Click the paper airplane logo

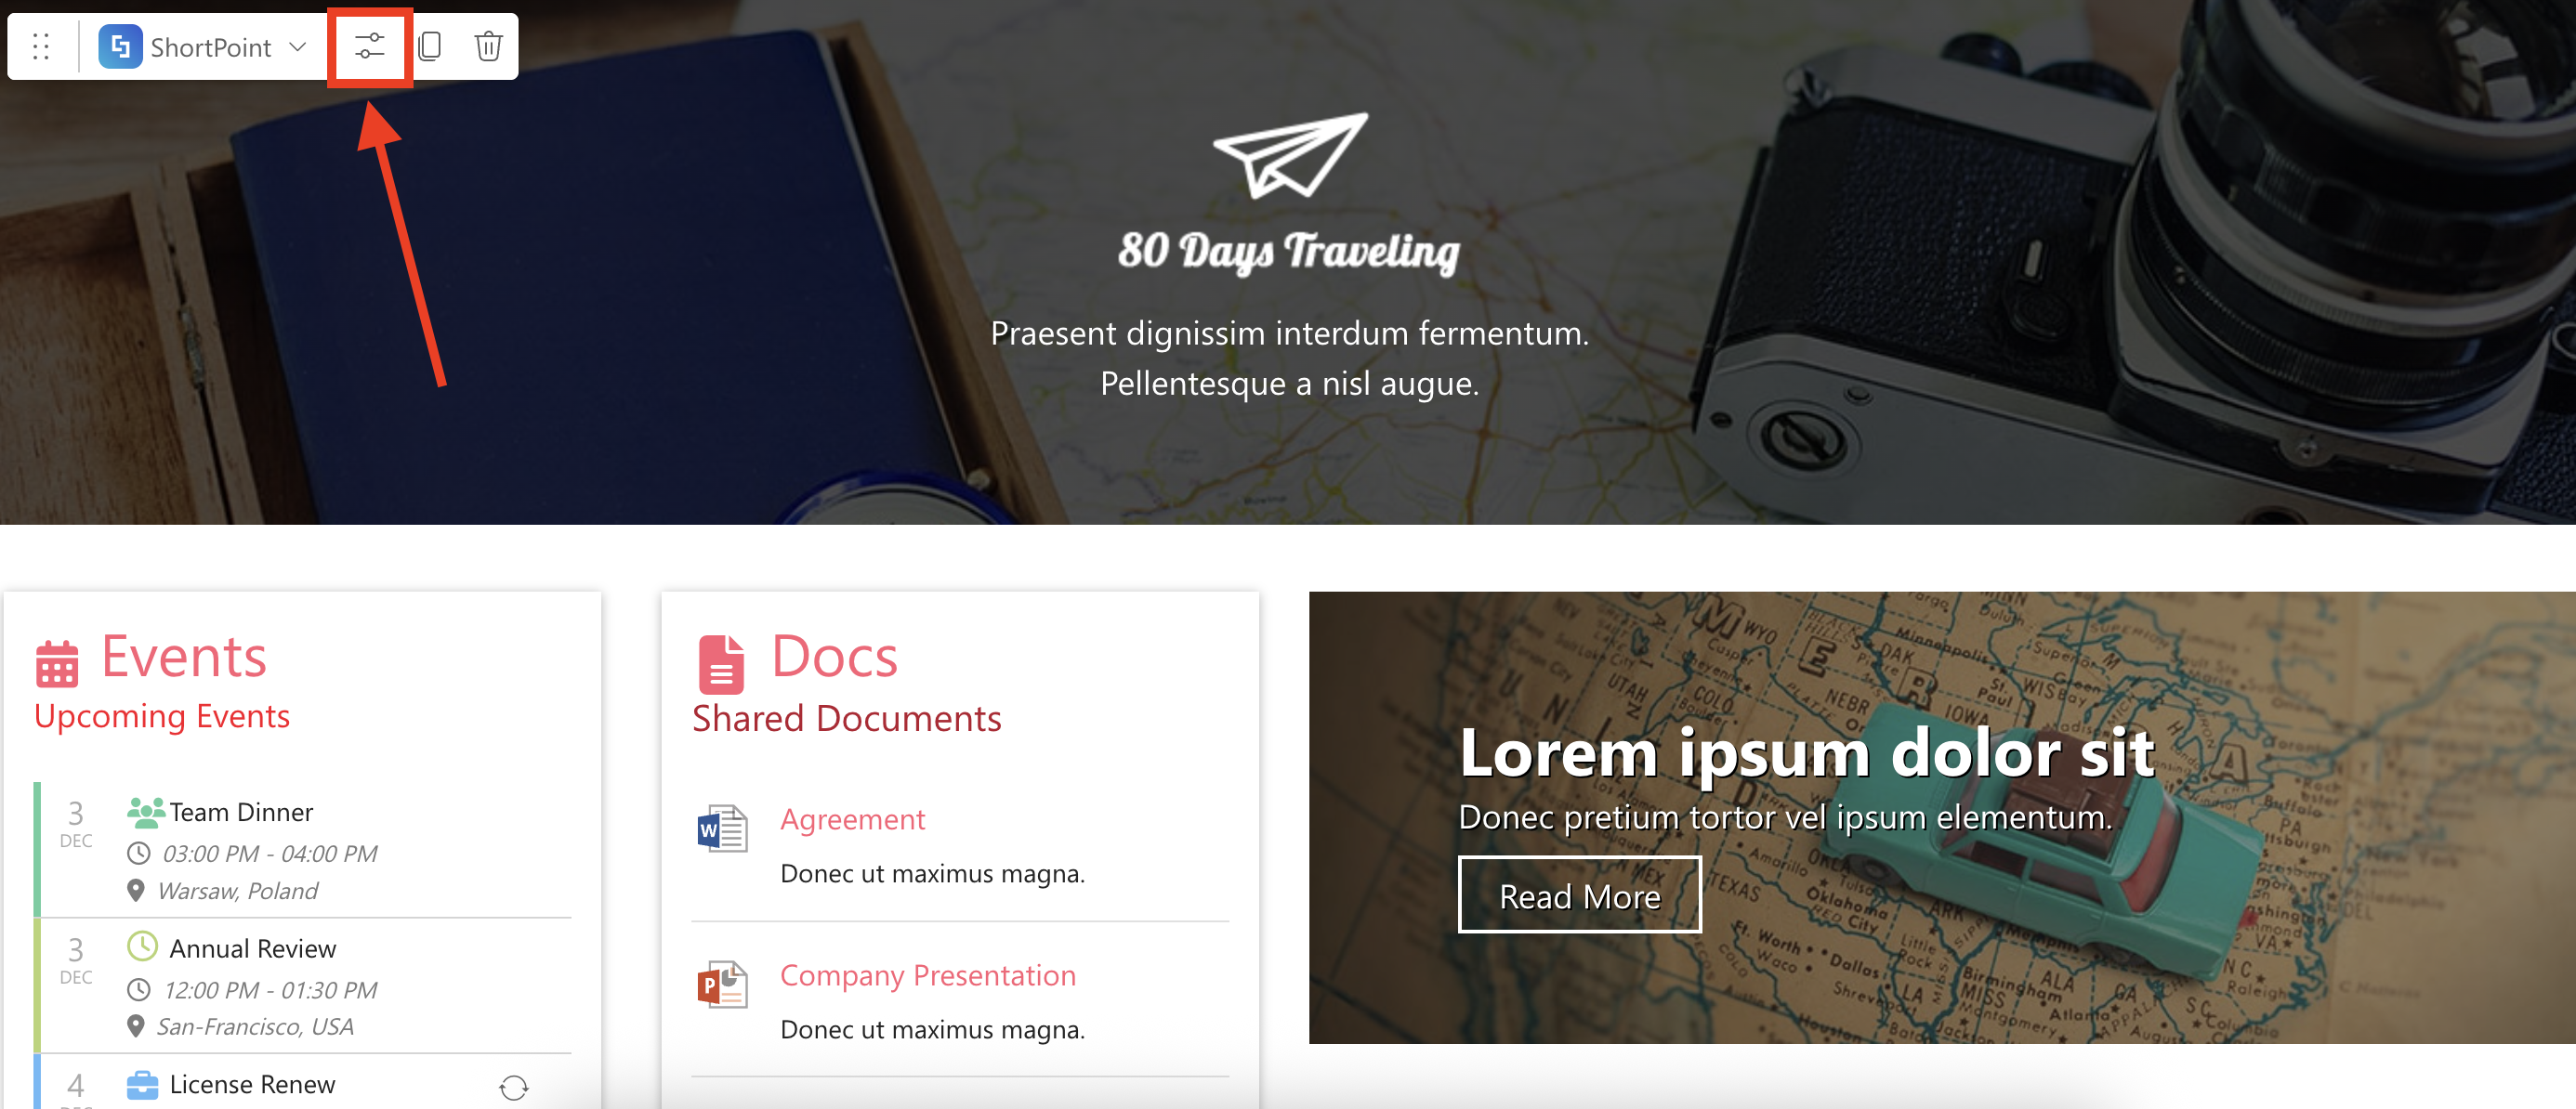tap(1290, 155)
